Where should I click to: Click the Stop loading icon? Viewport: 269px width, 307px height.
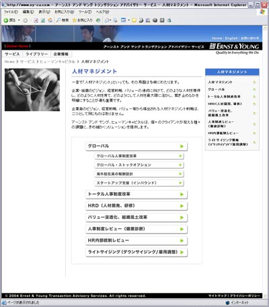[36, 20]
